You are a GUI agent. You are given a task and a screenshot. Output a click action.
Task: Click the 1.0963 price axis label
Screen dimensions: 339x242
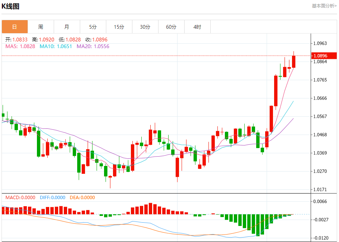tap(320, 43)
